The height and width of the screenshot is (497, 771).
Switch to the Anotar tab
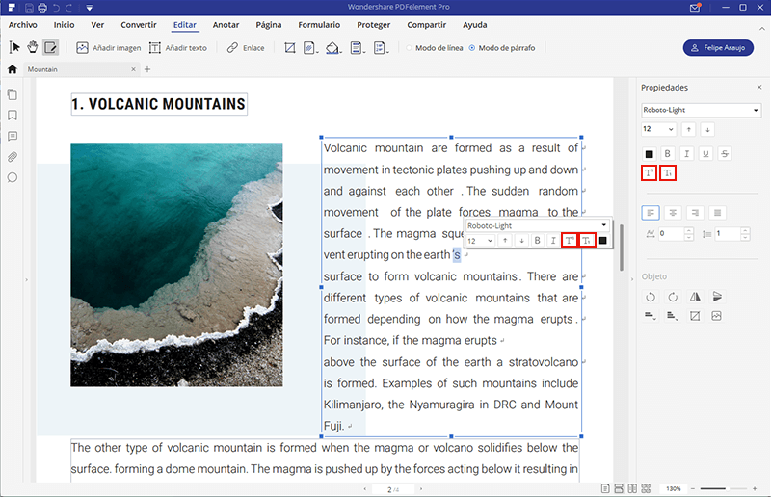coord(226,25)
